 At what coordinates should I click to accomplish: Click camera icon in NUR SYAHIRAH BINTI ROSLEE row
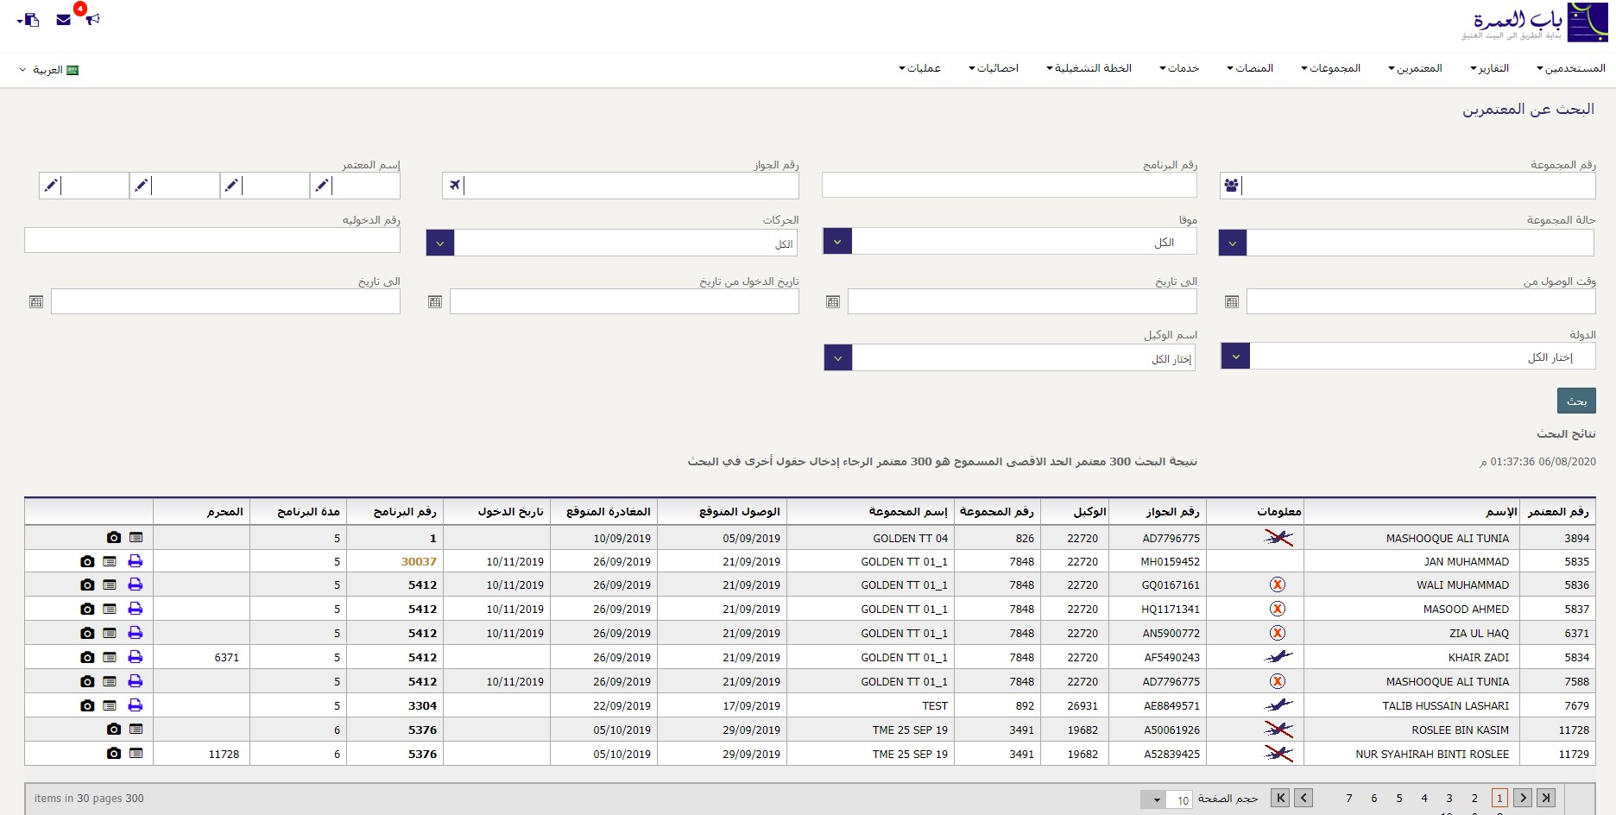click(x=113, y=754)
